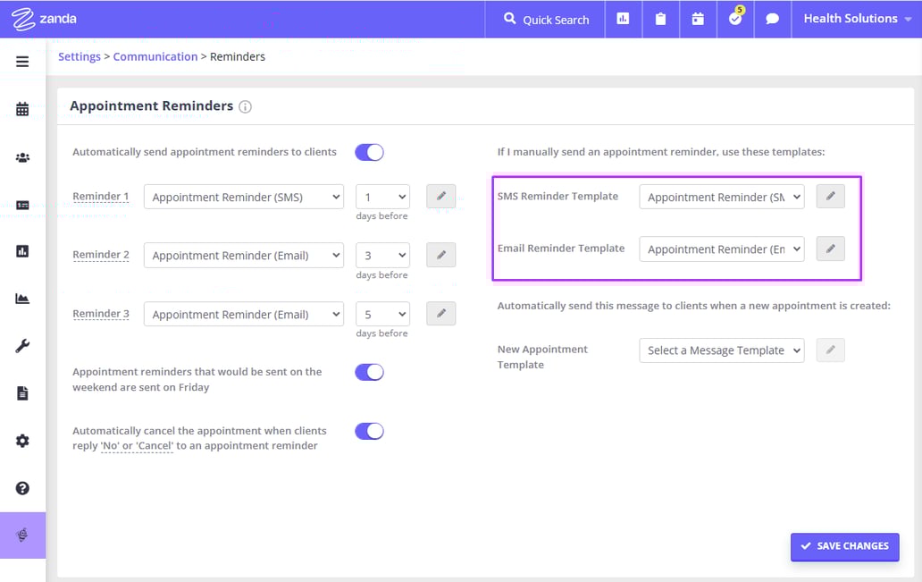Open the New Appointment Template dropdown

(721, 350)
